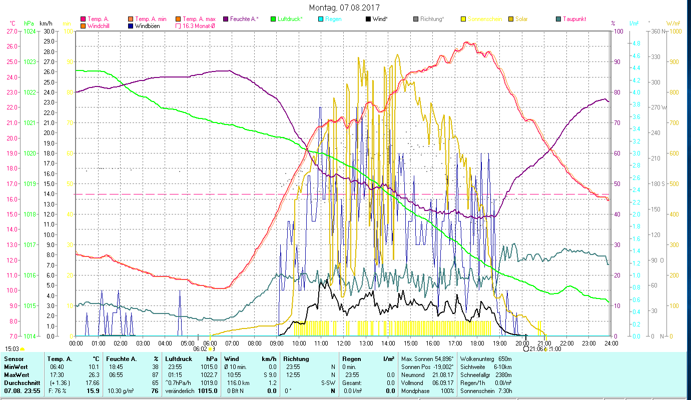Click the °C axis unit label
Viewport: 691px width, 400px height.
pos(13,23)
